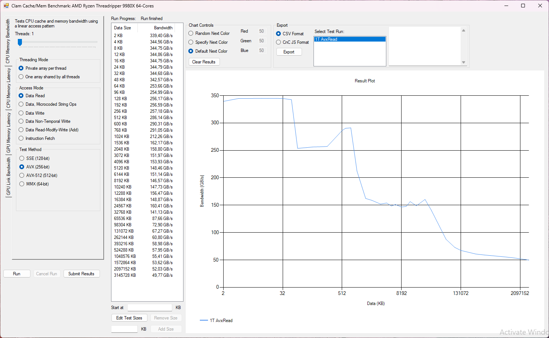The image size is (549, 338).
Task: Maximize the Clam Cache/Mem Benchmark window
Action: (523, 6)
